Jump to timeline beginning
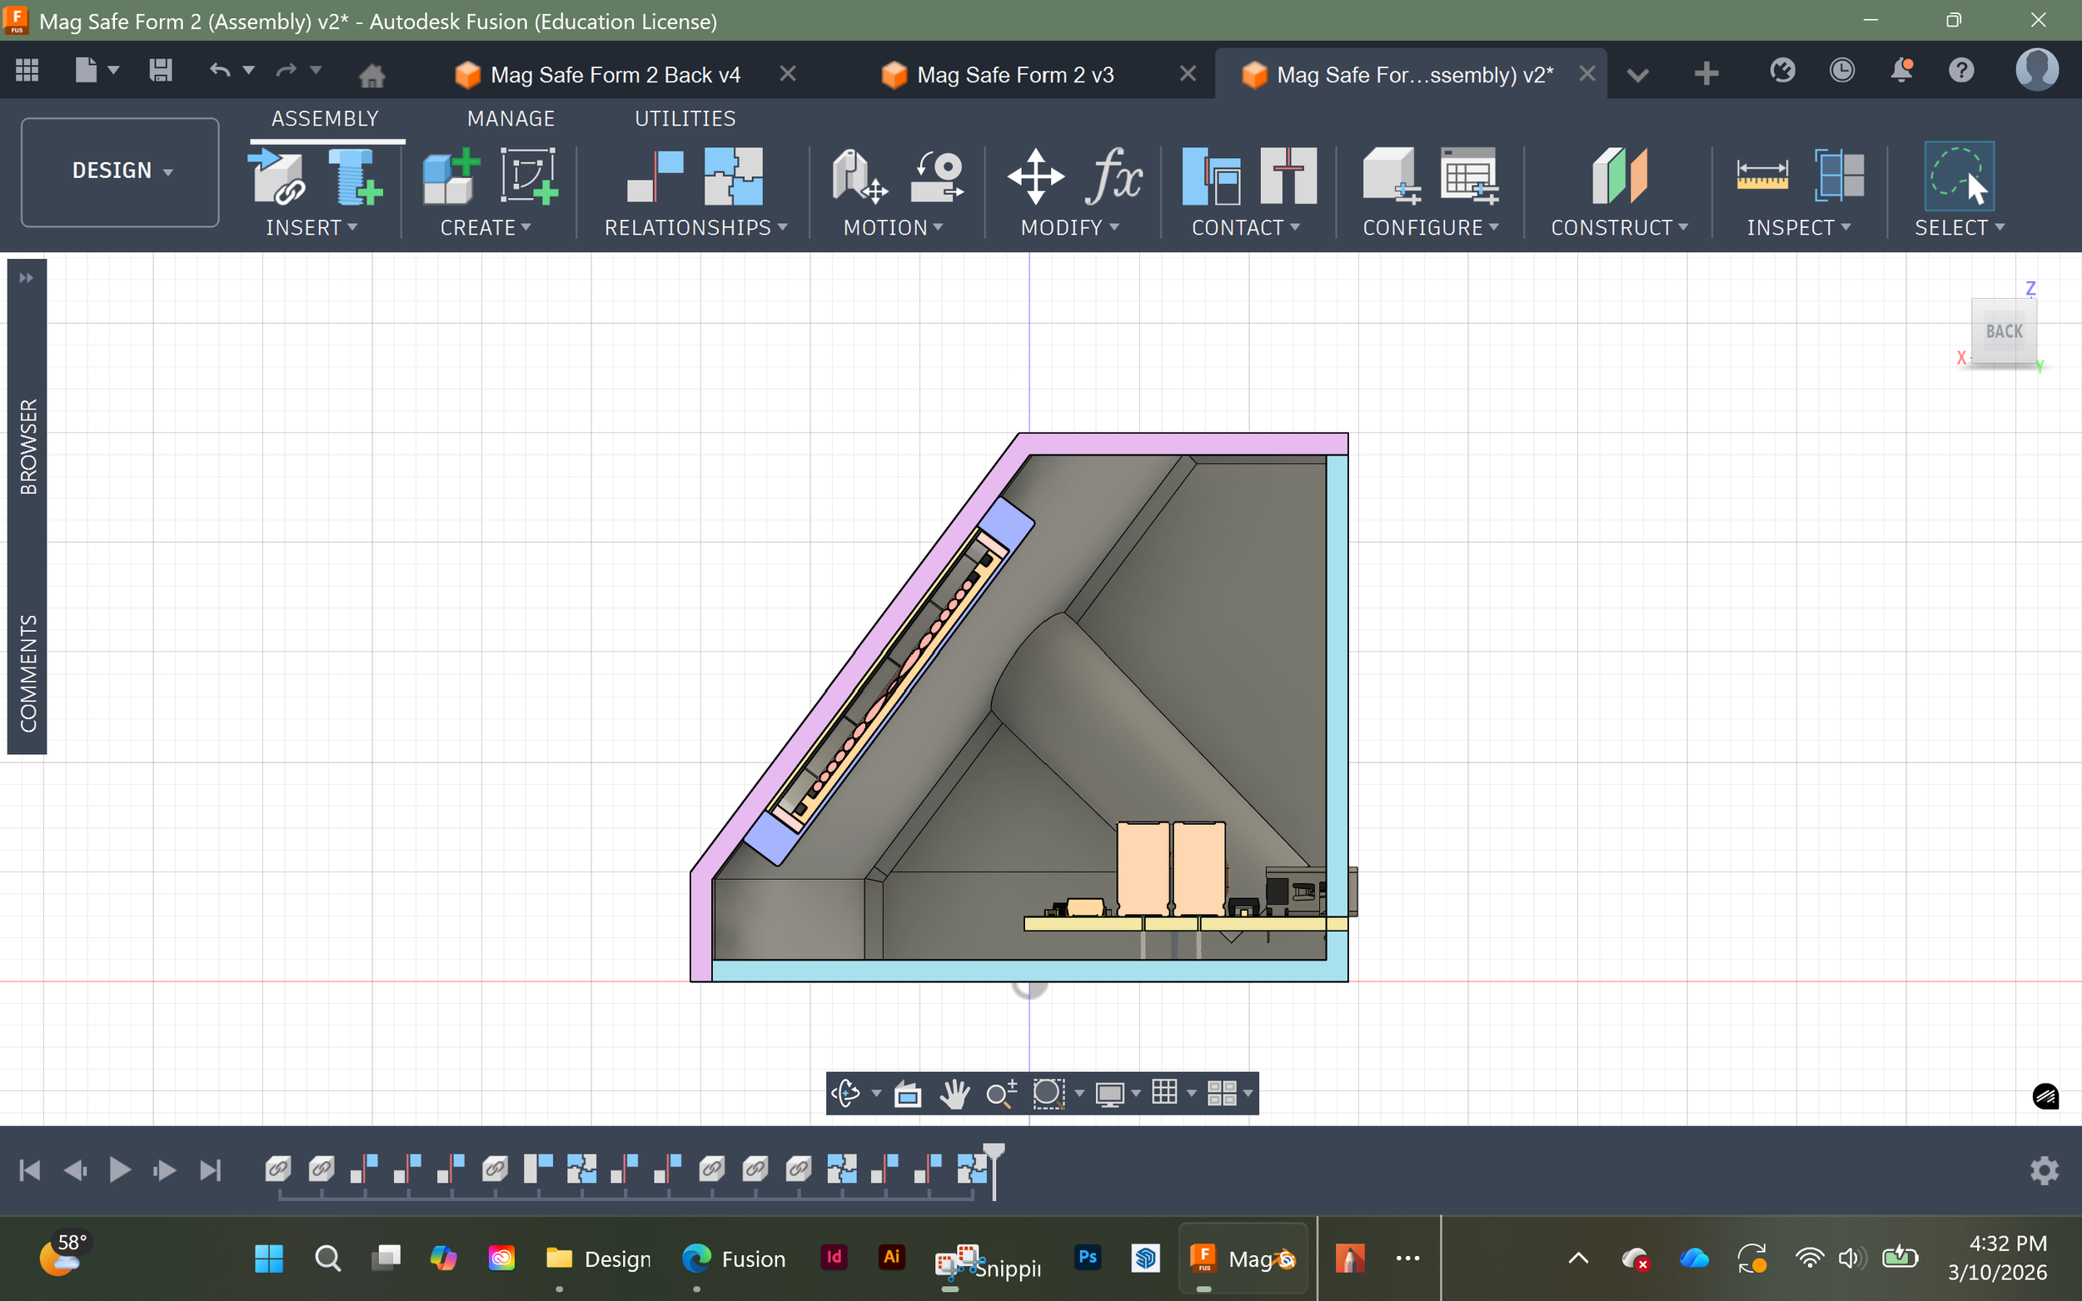This screenshot has height=1301, width=2082. [29, 1170]
